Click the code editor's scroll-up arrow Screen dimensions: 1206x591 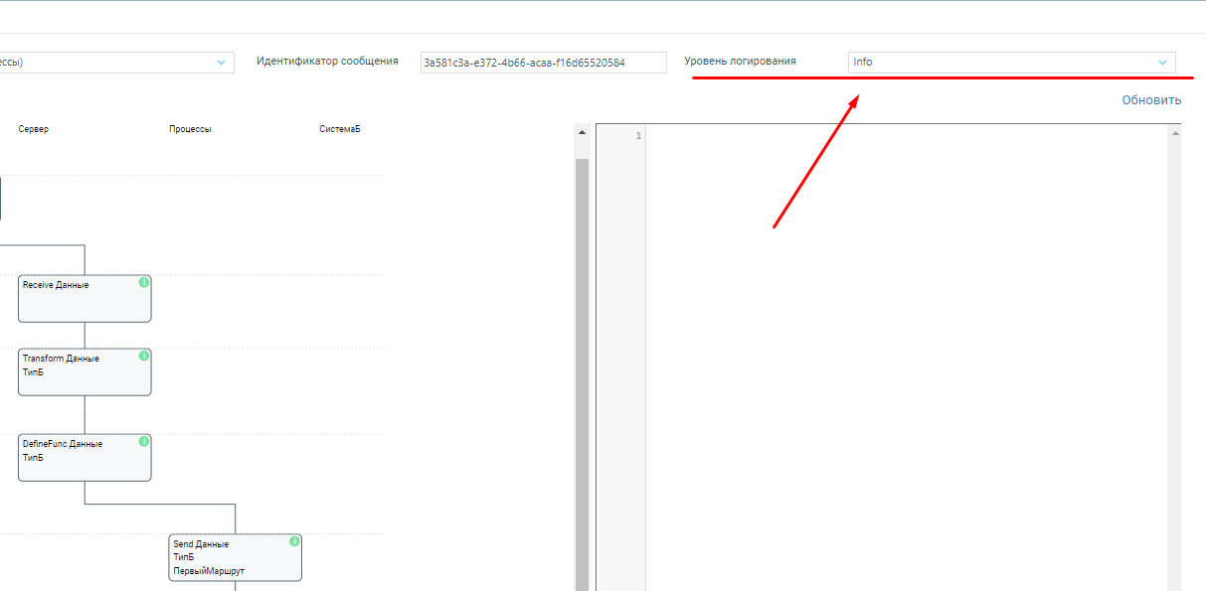[x=1176, y=132]
